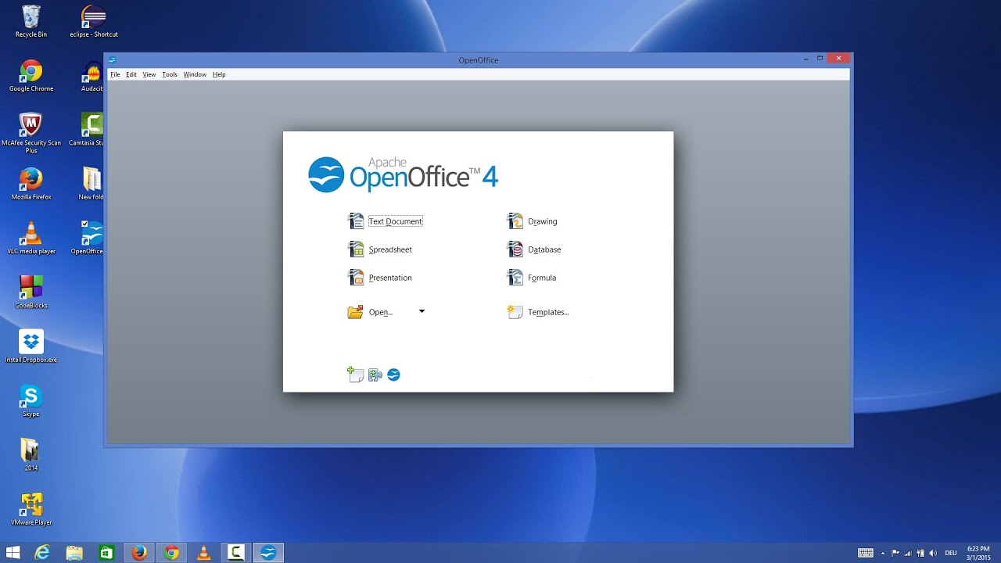Viewport: 1001px width, 563px height.
Task: Open the View menu
Action: (x=149, y=74)
